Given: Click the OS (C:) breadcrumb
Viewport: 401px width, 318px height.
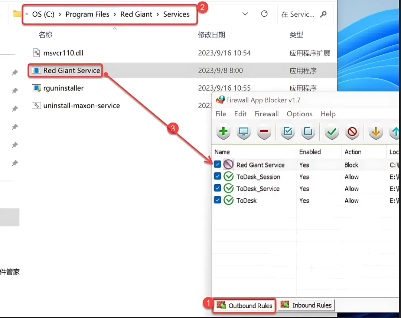Looking at the screenshot, I should point(43,14).
